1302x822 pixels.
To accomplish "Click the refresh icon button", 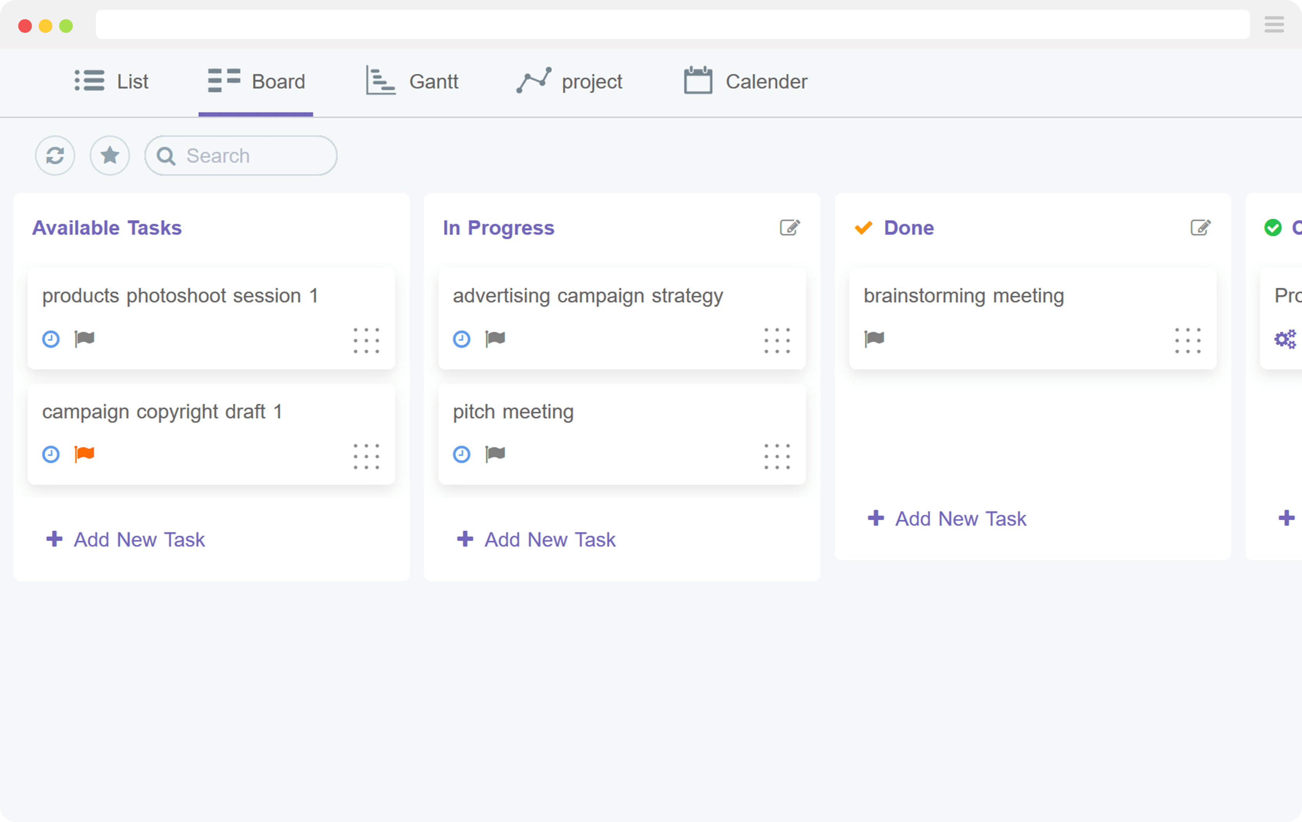I will coord(55,156).
